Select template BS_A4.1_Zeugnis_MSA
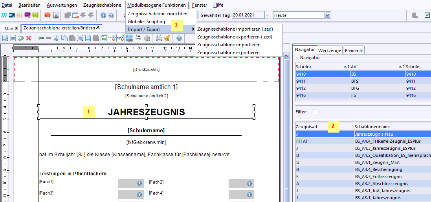This screenshot has height=202, width=431. click(363, 162)
